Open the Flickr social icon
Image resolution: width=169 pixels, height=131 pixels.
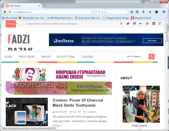(x=141, y=24)
